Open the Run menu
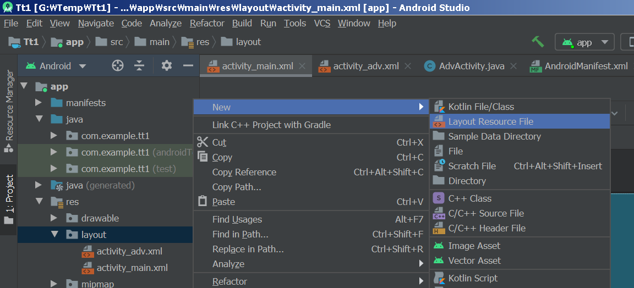634x288 pixels. (x=268, y=24)
